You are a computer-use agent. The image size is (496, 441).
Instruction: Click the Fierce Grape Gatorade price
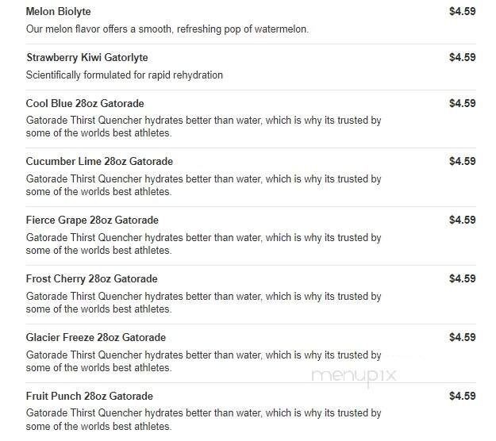(x=462, y=220)
